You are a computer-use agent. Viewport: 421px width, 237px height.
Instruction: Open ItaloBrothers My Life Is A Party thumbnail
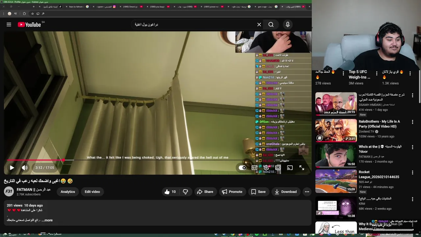point(336,130)
